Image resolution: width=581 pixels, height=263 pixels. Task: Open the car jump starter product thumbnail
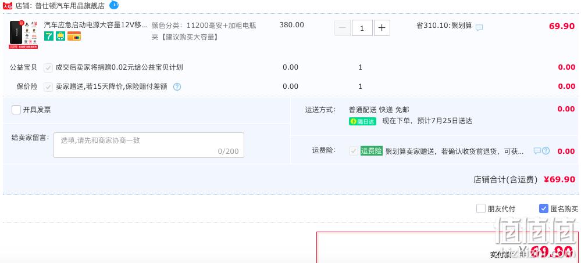(x=24, y=34)
